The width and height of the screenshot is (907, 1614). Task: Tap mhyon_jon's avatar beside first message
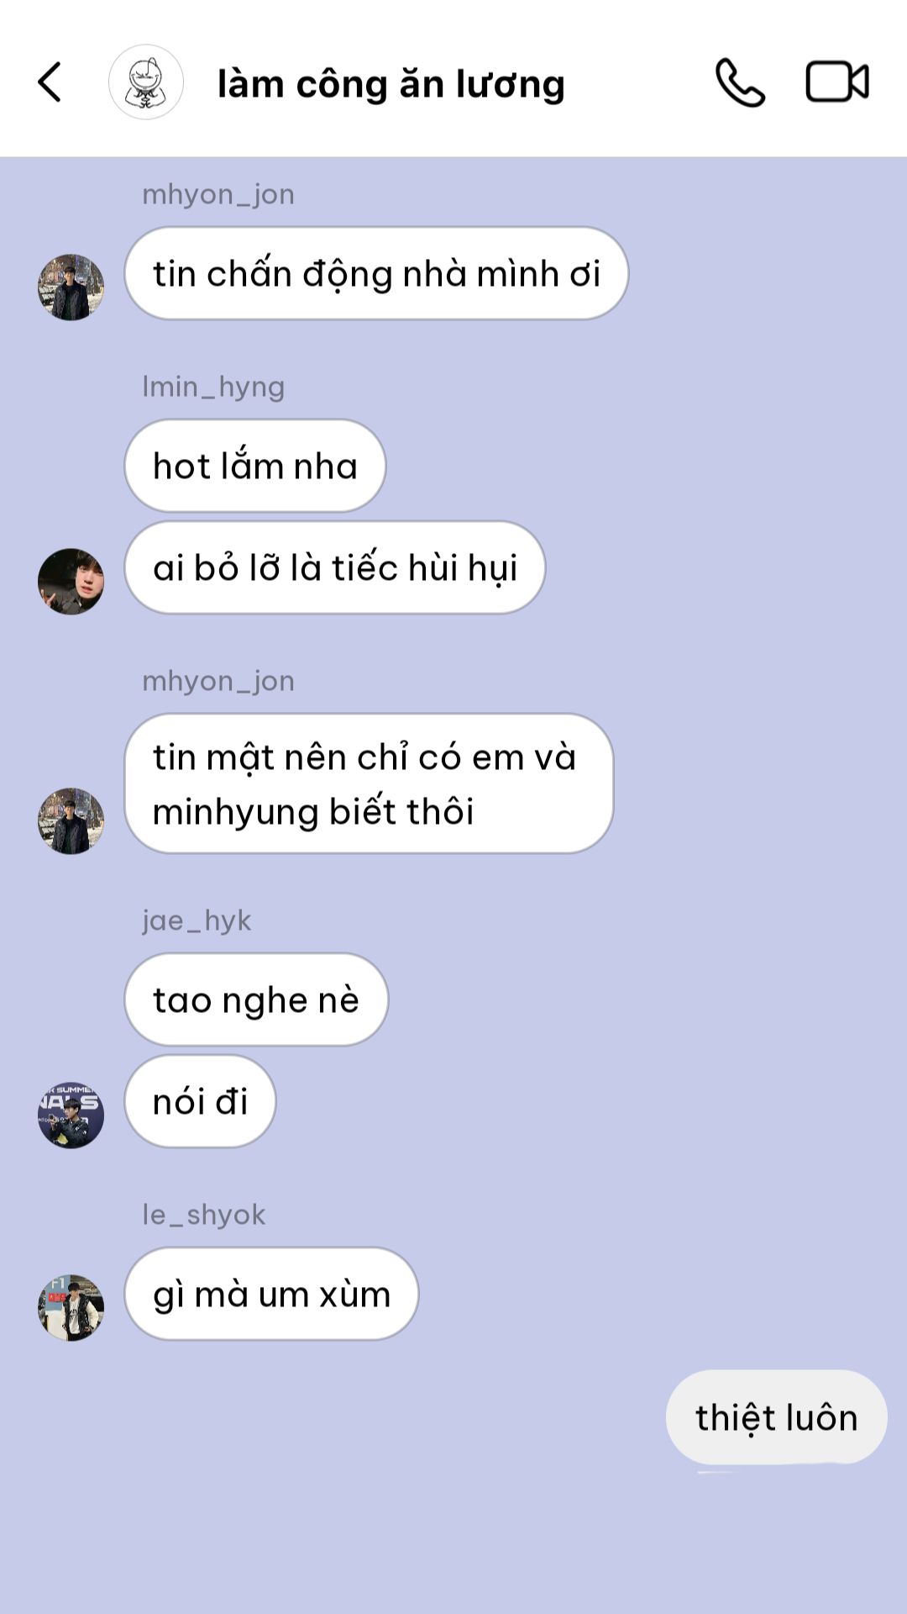(71, 287)
